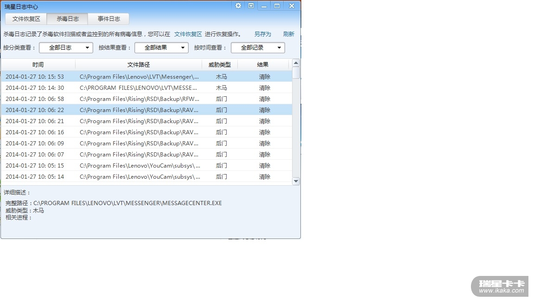Image resolution: width=534 pixels, height=300 pixels.
Task: Select log row 2014-01-27 10:06:21
Action: click(x=146, y=121)
